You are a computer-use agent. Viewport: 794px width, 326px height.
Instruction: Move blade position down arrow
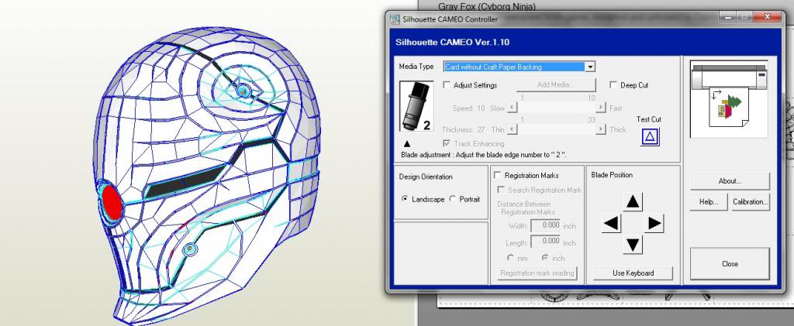[633, 245]
